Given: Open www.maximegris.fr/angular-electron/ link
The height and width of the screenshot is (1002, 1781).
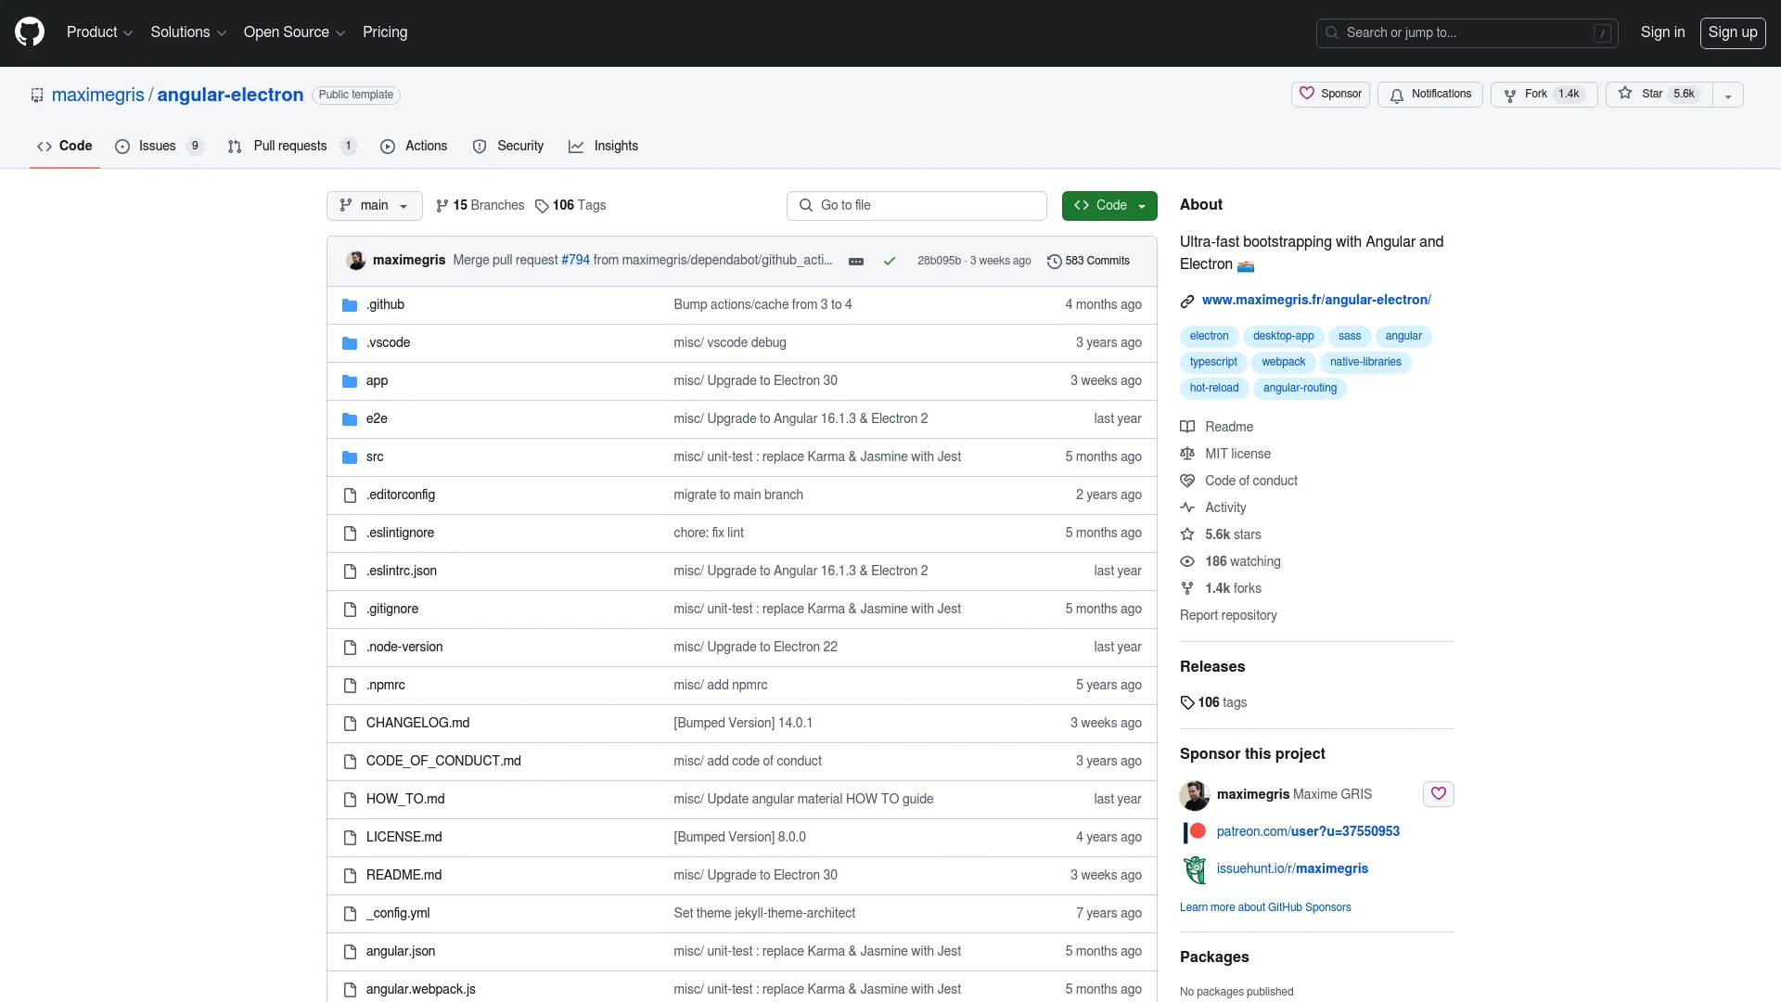Looking at the screenshot, I should 1316,301.
